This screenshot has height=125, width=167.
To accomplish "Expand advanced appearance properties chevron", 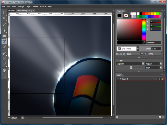I will coord(139,58).
